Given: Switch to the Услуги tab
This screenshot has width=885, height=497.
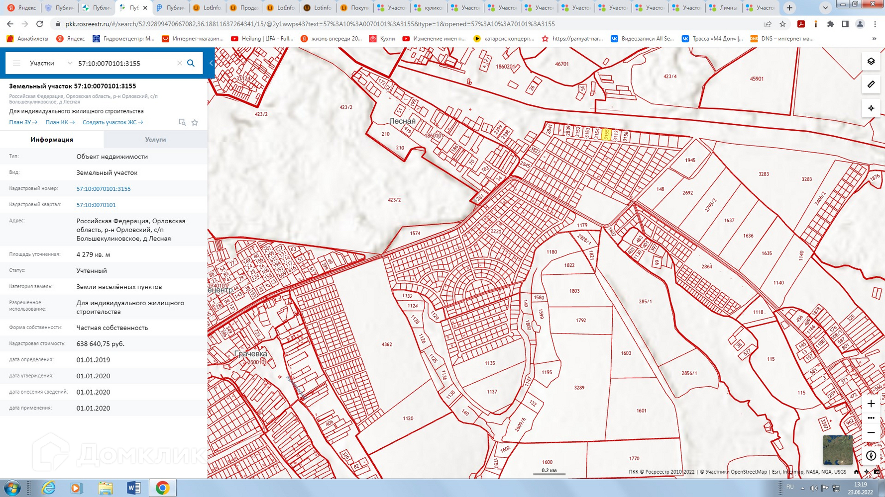Looking at the screenshot, I should 155,140.
